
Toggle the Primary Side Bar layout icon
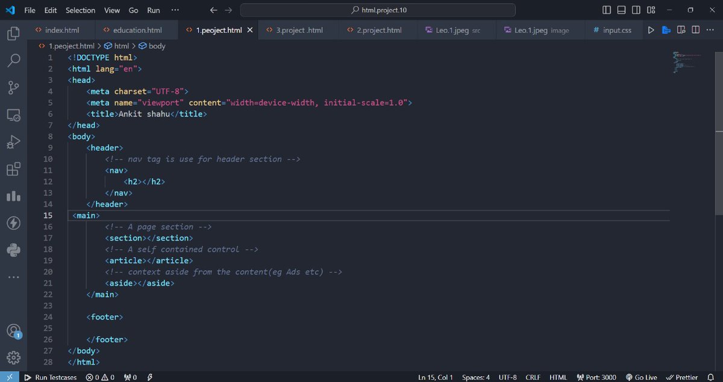click(606, 10)
